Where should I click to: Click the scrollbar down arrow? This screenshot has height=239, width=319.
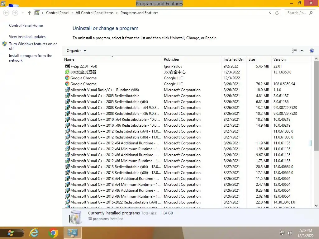[x=316, y=205]
